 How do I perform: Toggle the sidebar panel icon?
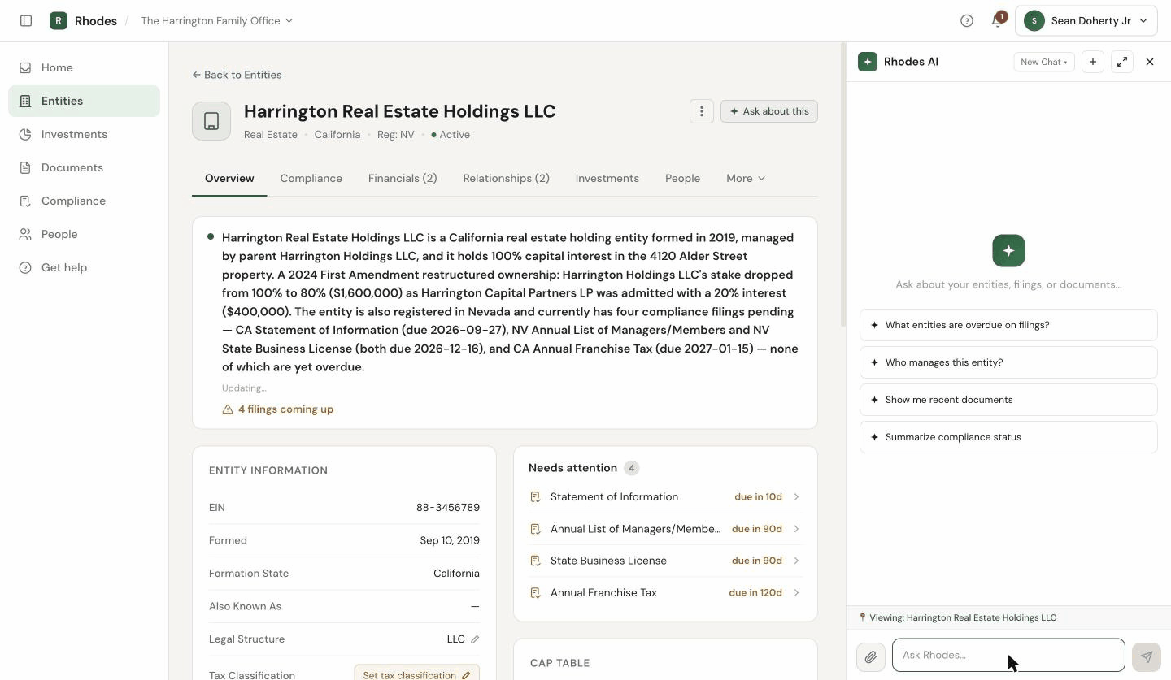point(26,21)
